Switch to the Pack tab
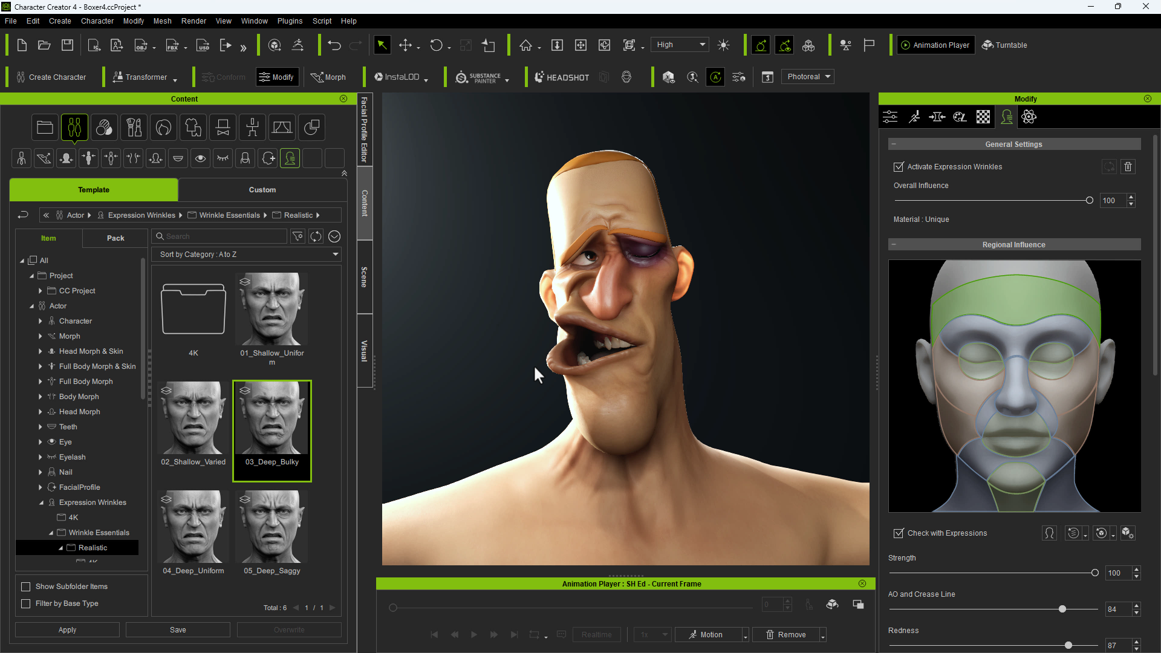The image size is (1161, 653). (x=115, y=238)
